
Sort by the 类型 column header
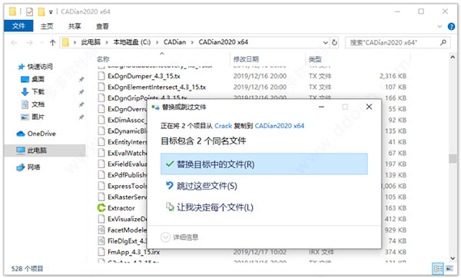point(315,59)
